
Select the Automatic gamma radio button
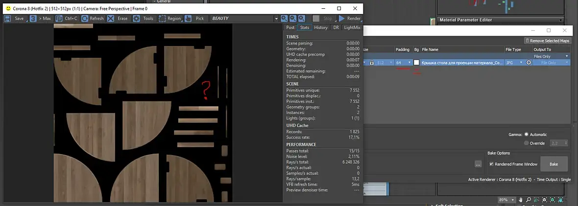(x=526, y=135)
